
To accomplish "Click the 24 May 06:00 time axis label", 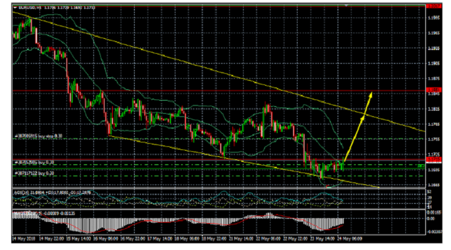I will 350,239.
